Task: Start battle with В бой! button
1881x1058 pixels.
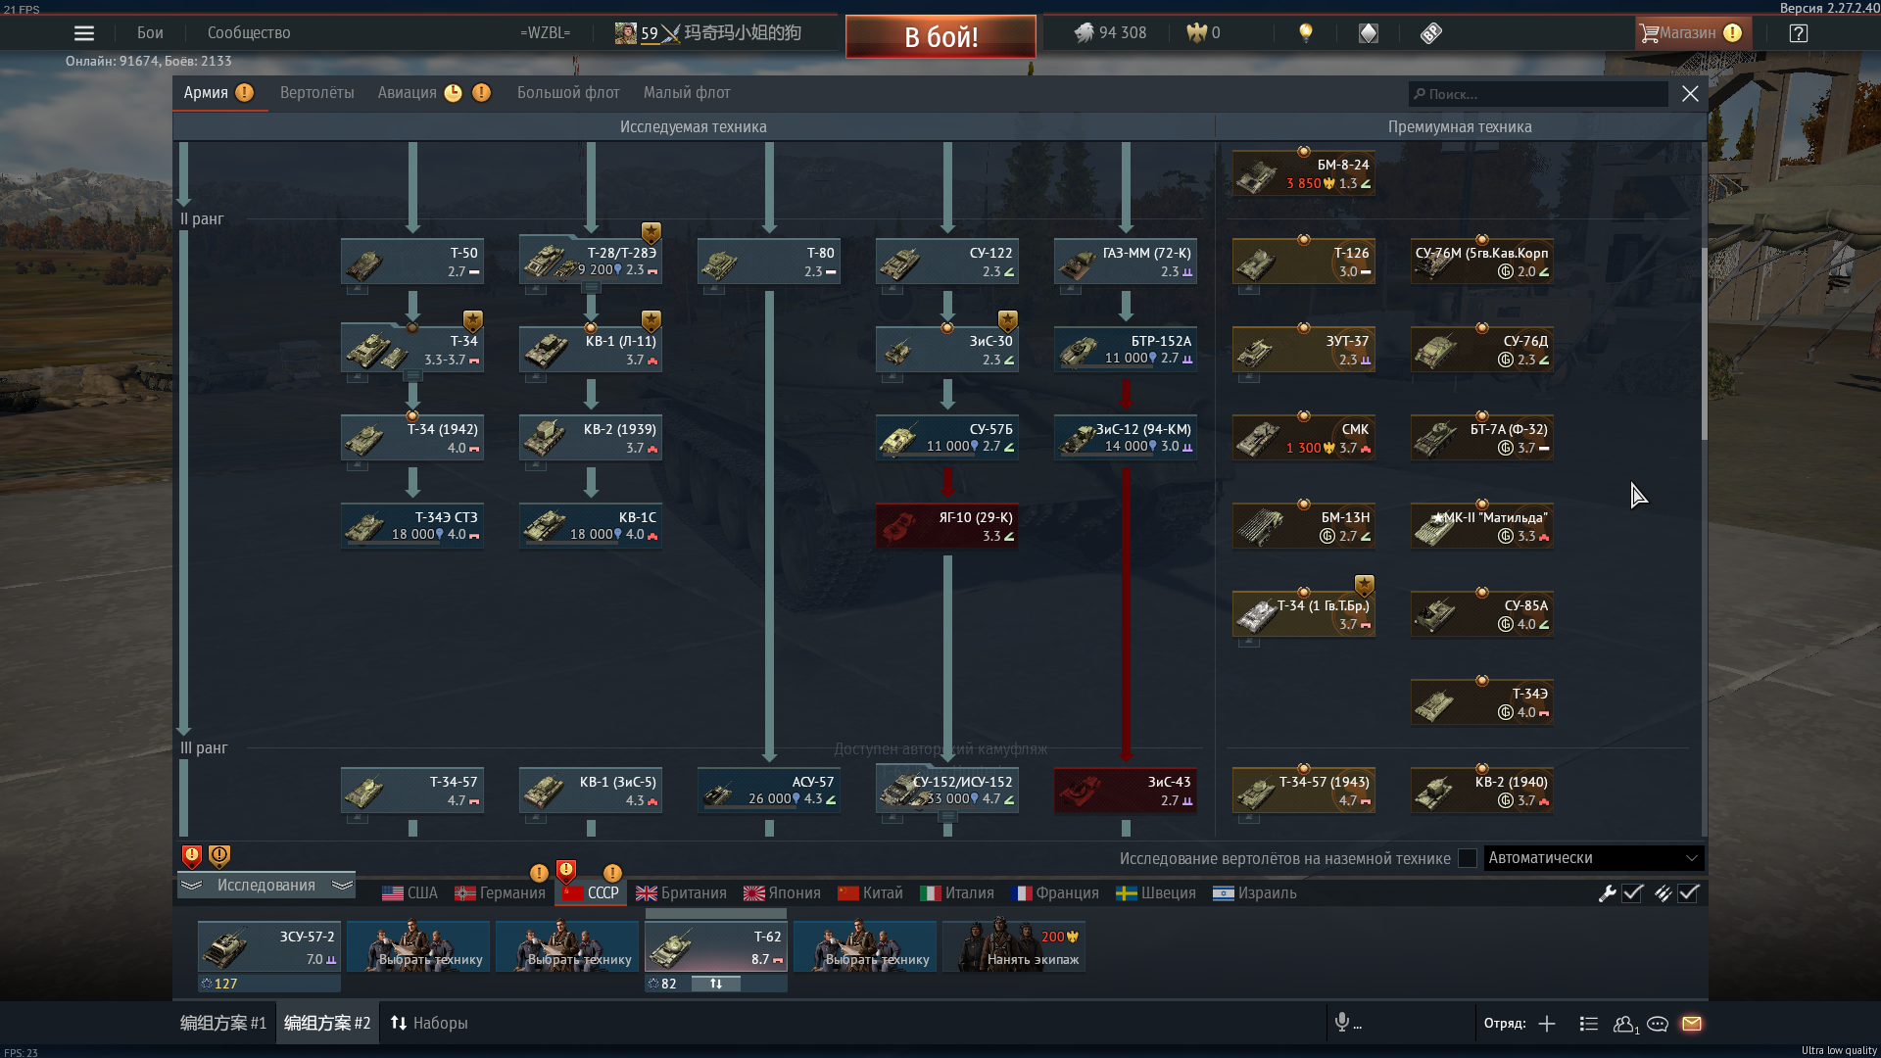Action: point(940,37)
